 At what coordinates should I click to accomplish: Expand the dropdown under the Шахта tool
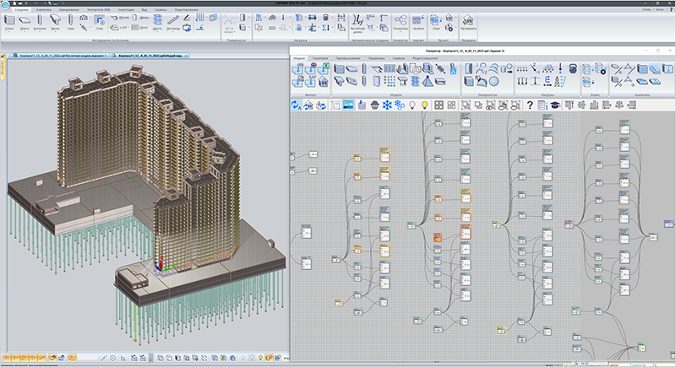tap(157, 32)
